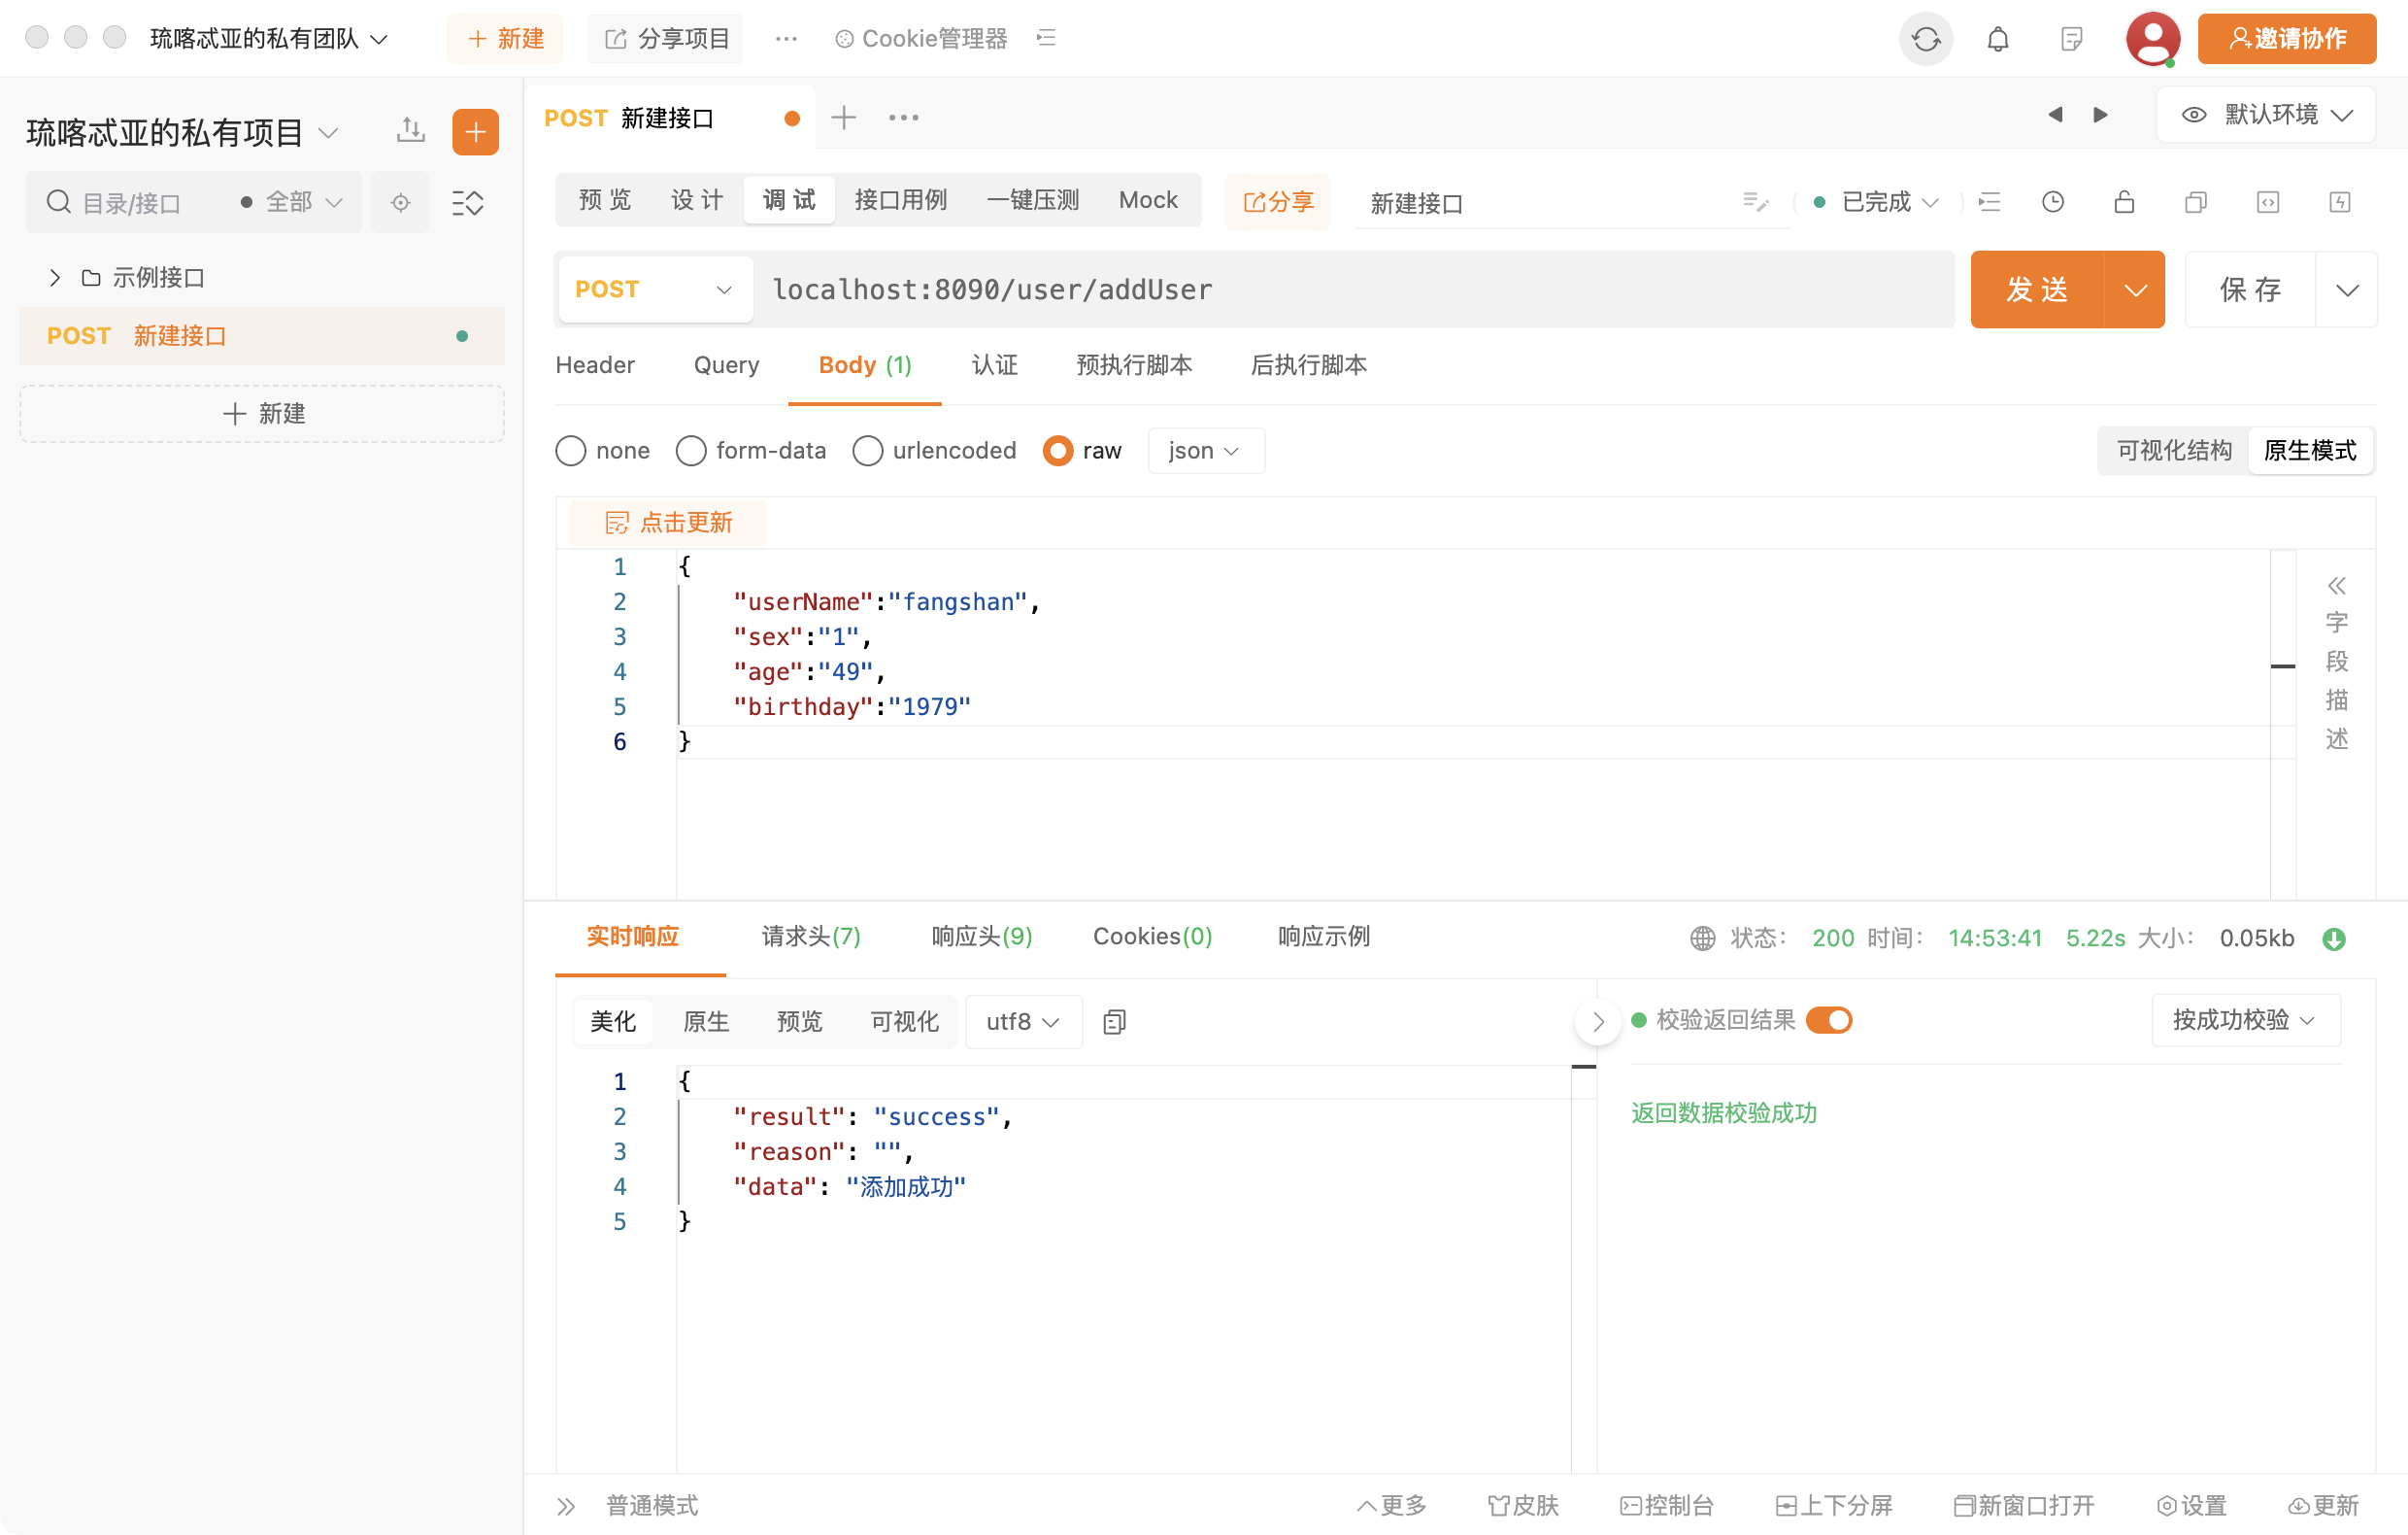Switch to the Mock tab
The height and width of the screenshot is (1535, 2408).
pos(1148,200)
